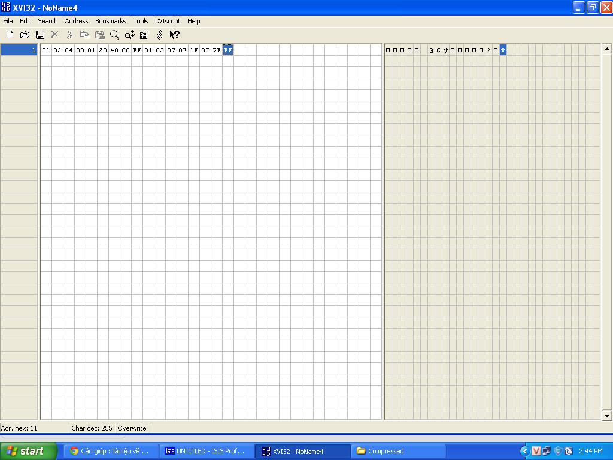Click the search-and-replace magnifier with arrows icon

pos(129,35)
